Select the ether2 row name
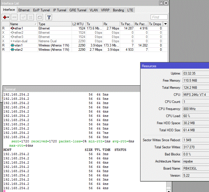209x192 pixels. click(x=19, y=33)
